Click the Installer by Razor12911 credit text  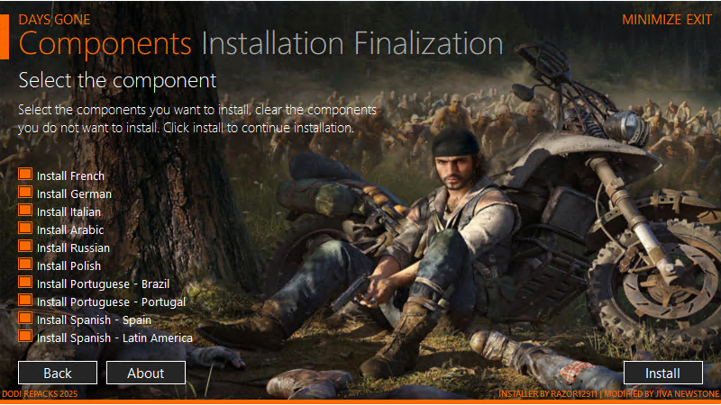548,394
